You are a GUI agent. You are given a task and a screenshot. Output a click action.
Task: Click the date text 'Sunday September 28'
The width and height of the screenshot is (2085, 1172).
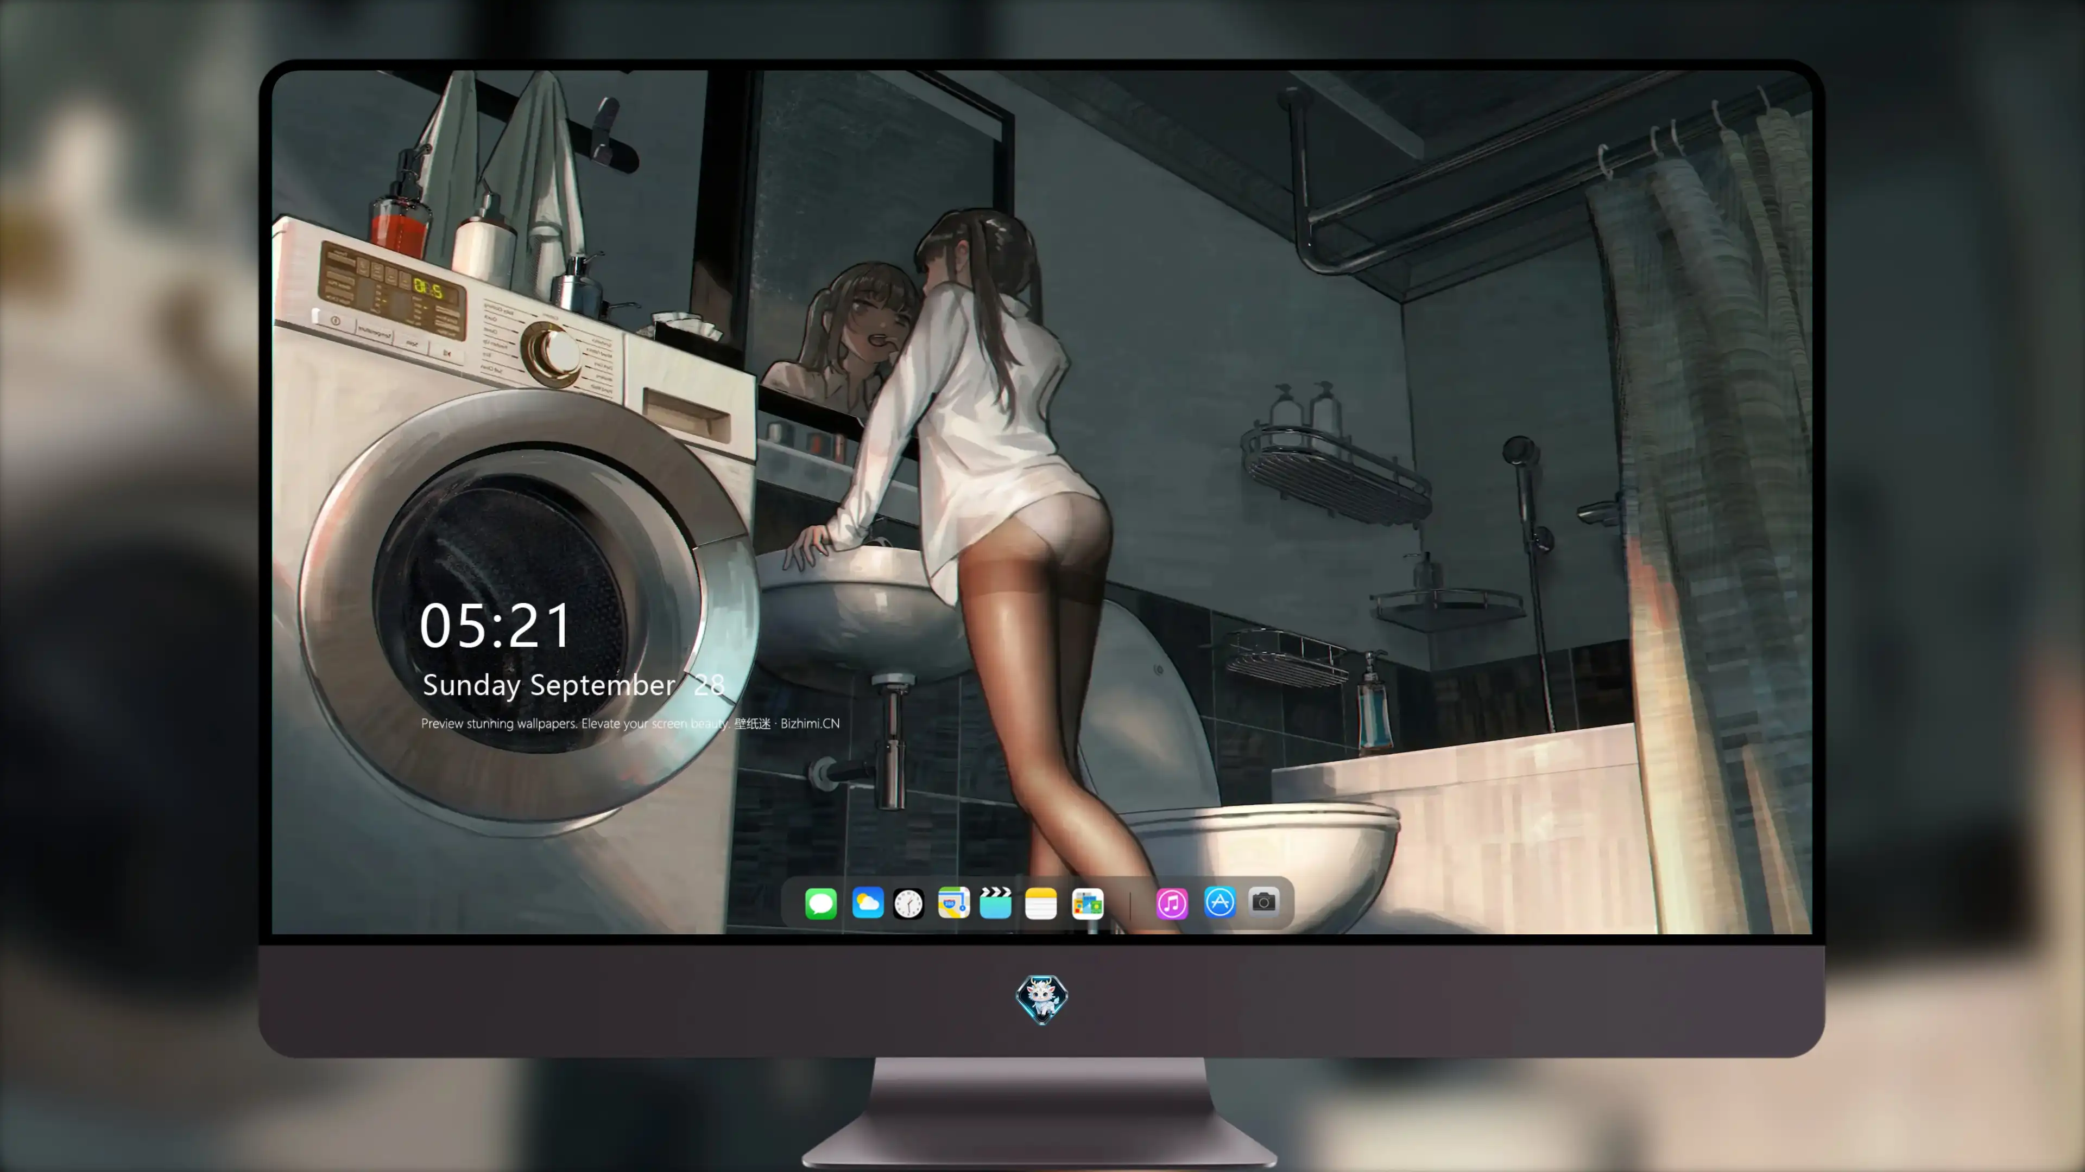[574, 685]
